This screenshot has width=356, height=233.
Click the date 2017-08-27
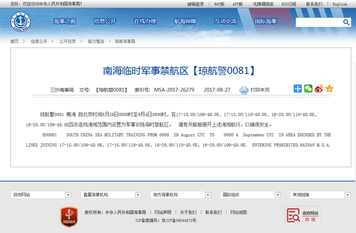[x=217, y=90]
